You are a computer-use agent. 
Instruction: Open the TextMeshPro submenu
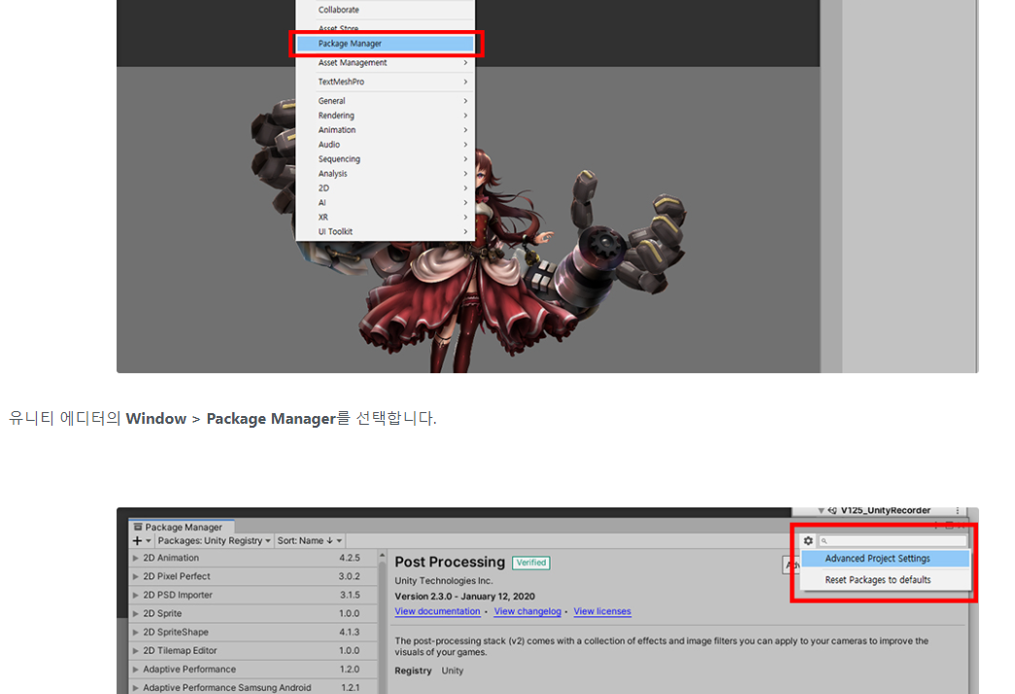coord(386,82)
